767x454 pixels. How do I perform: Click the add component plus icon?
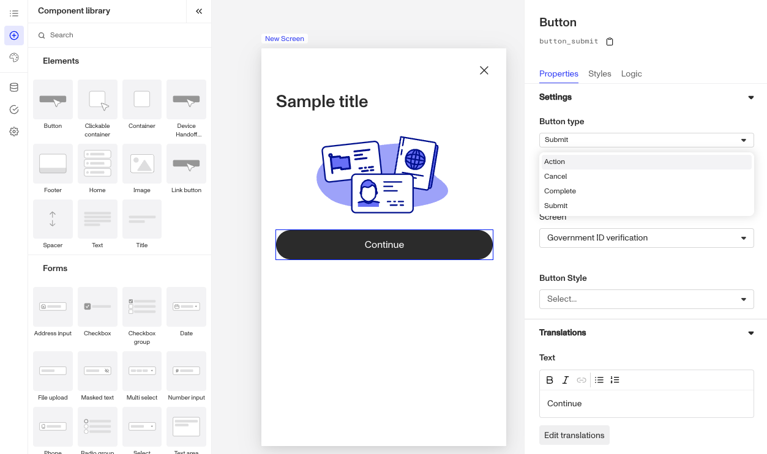tap(14, 35)
